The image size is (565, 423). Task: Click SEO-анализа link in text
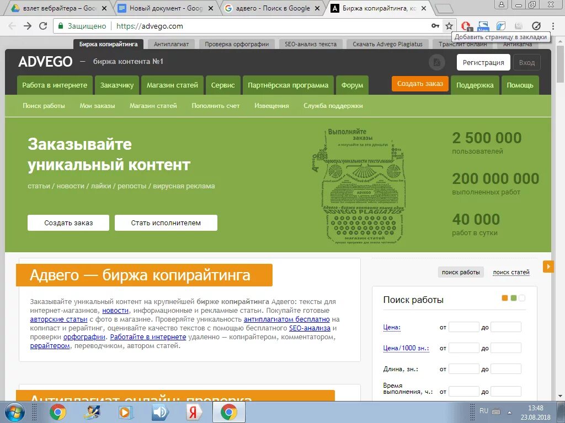pos(310,328)
